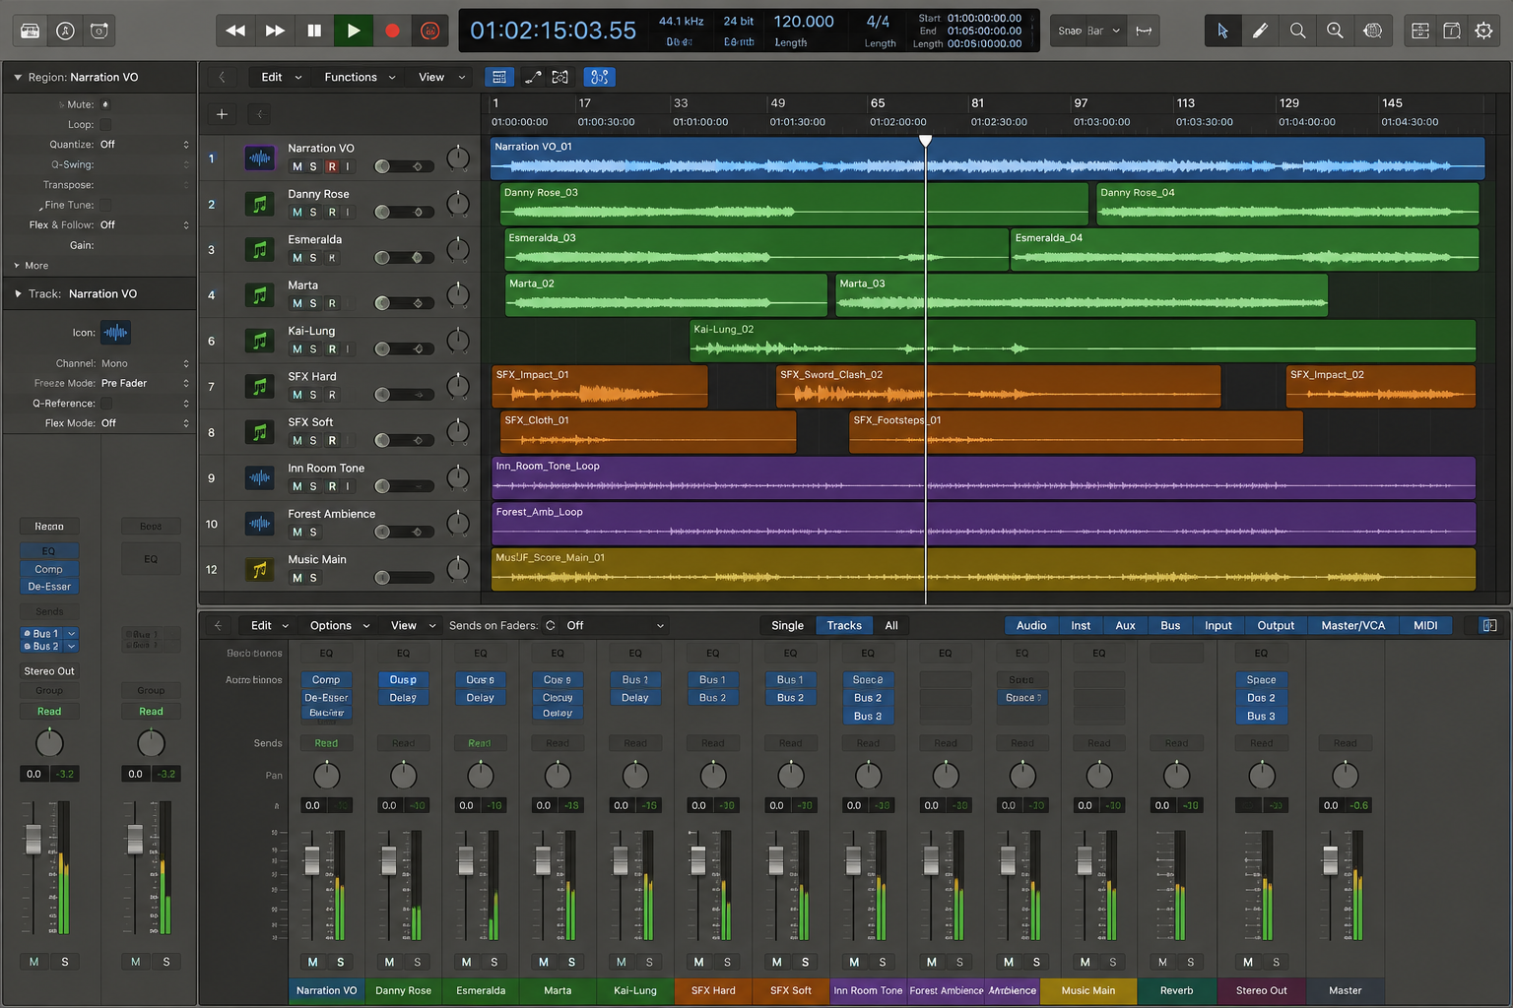1513x1008 pixels.
Task: Open the mixer Options menu
Action: coord(339,625)
